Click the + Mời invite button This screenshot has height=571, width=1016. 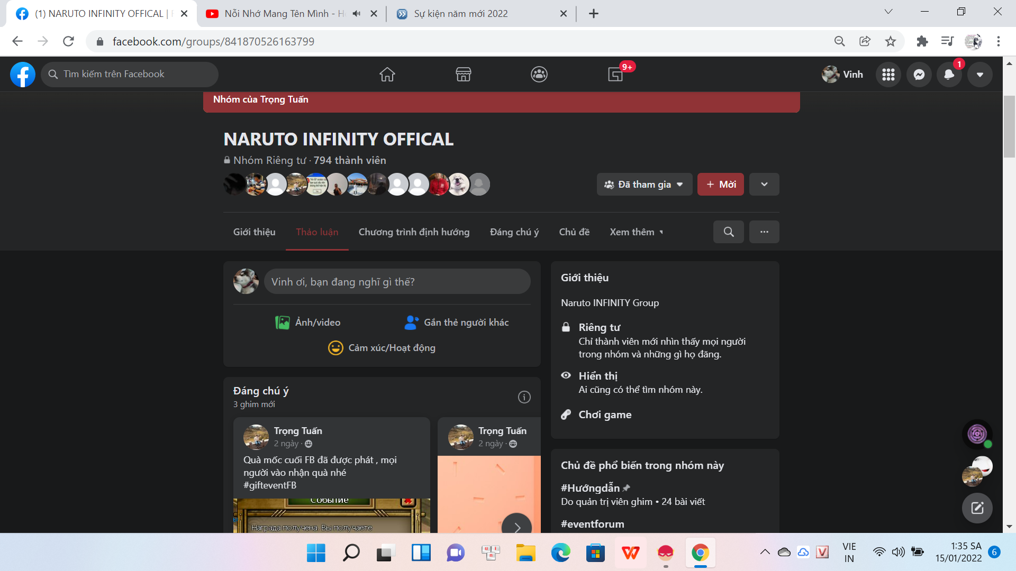point(721,185)
